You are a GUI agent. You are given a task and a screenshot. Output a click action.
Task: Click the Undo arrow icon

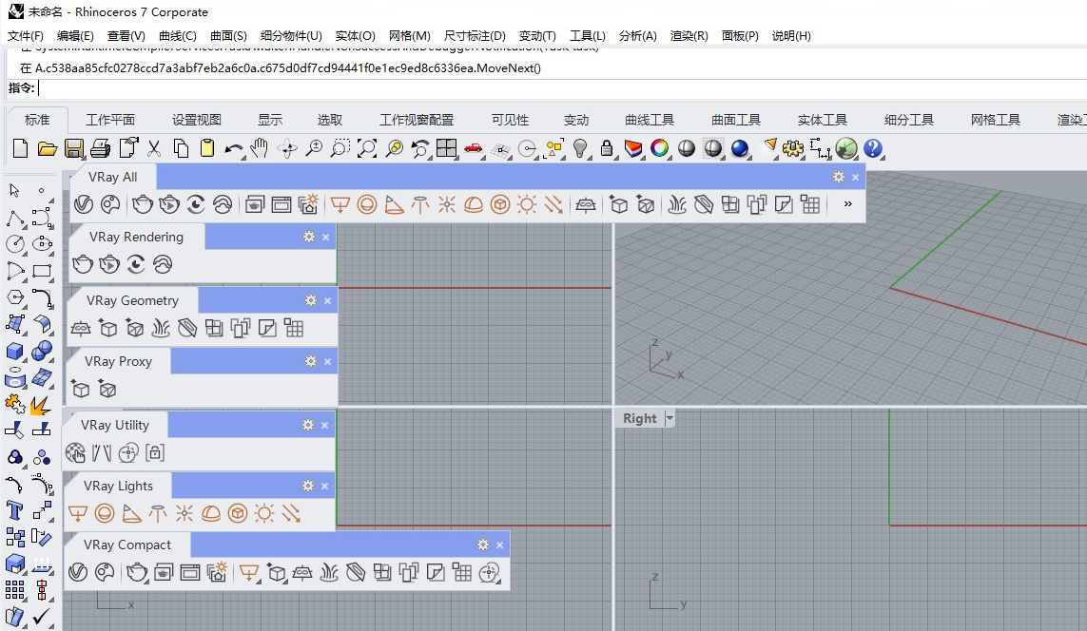click(x=234, y=148)
